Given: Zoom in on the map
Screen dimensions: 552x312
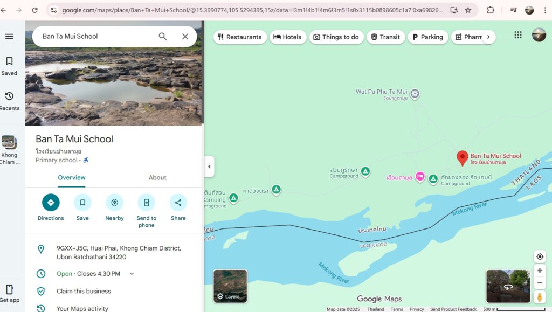Looking at the screenshot, I should pyautogui.click(x=540, y=271).
